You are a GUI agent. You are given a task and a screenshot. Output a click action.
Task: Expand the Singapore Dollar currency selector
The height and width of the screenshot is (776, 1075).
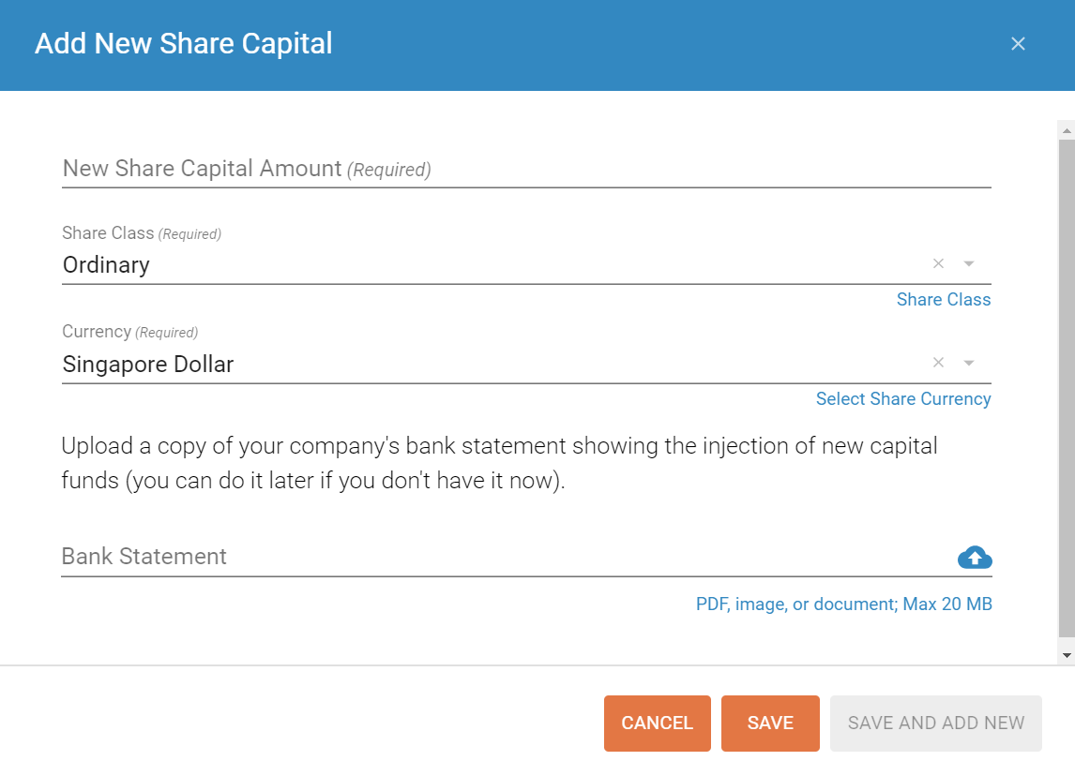968,363
